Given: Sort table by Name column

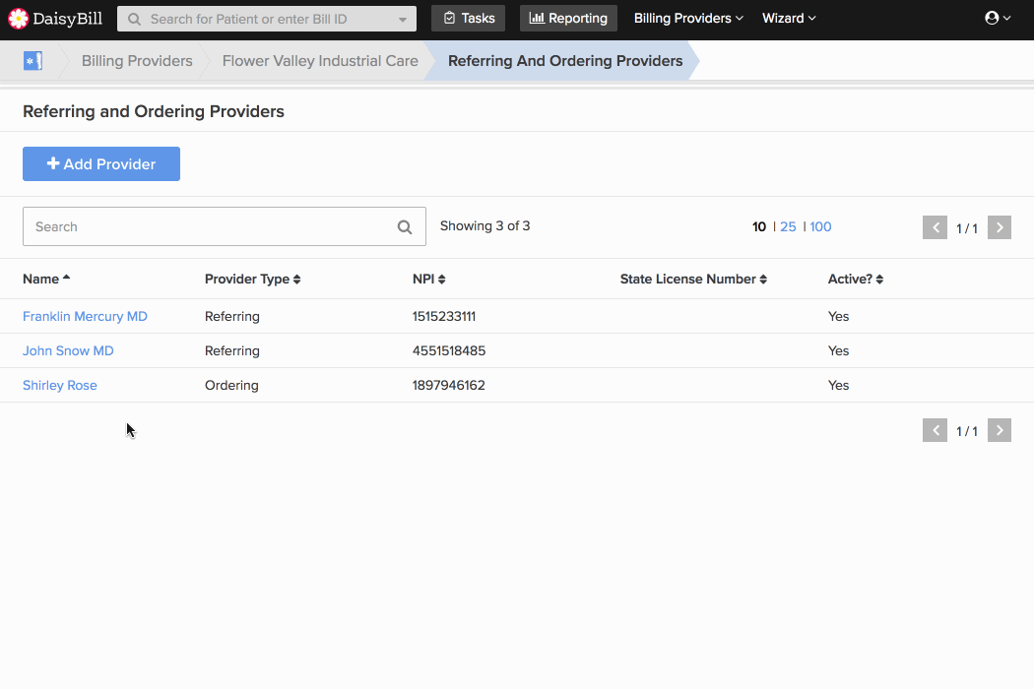Looking at the screenshot, I should [46, 279].
